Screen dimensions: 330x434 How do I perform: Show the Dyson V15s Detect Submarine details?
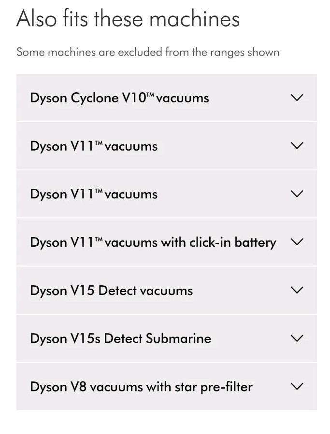click(x=166, y=338)
